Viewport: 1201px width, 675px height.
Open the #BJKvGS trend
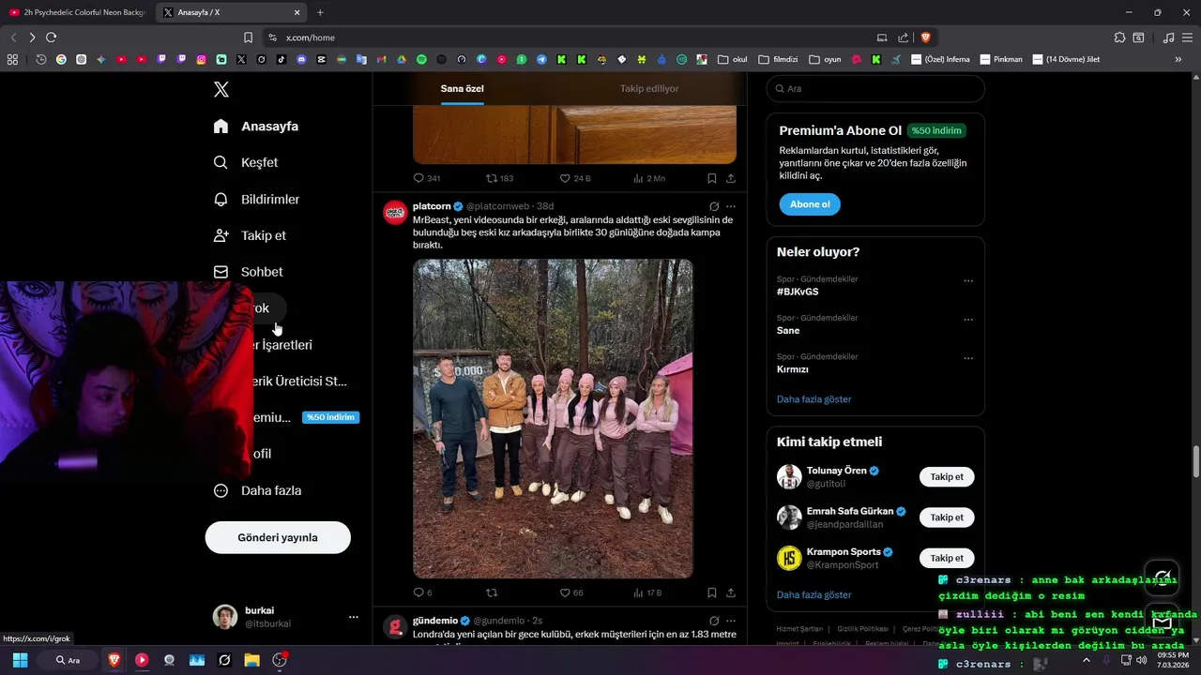click(x=798, y=292)
